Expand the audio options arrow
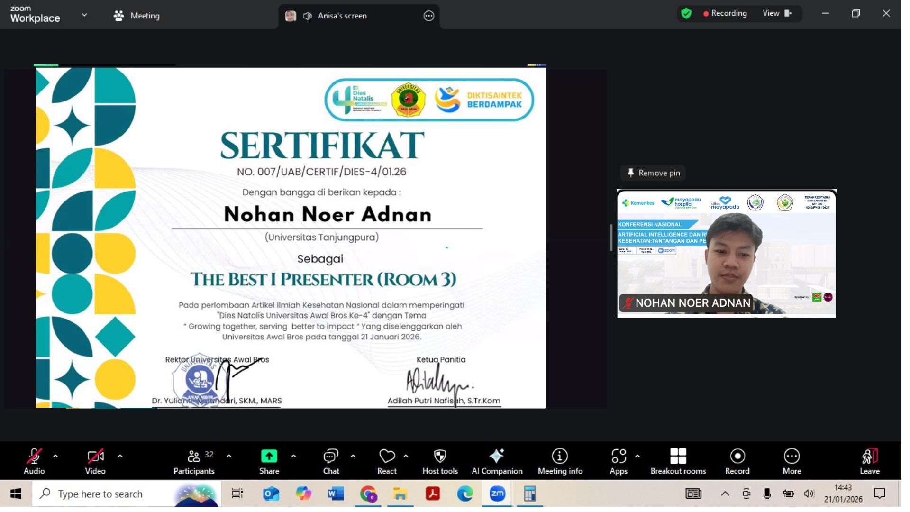 point(55,456)
